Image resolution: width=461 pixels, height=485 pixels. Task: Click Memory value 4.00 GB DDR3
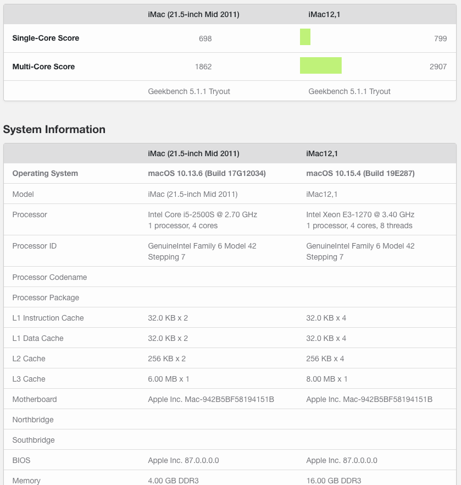point(173,481)
